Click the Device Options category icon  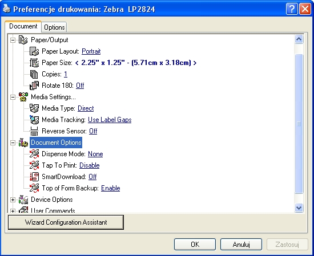coord(23,200)
